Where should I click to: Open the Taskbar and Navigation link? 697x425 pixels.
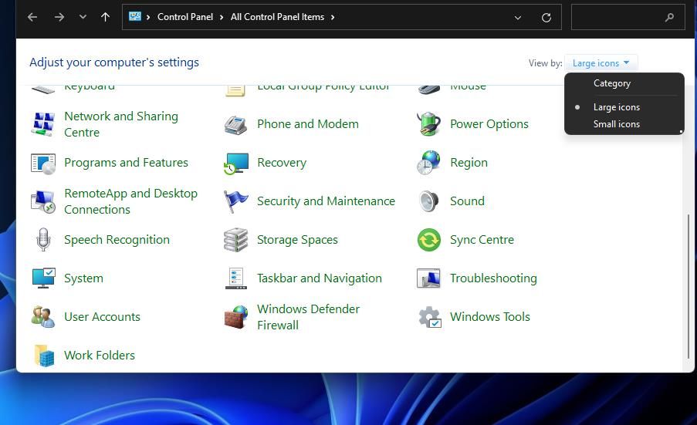pos(319,278)
